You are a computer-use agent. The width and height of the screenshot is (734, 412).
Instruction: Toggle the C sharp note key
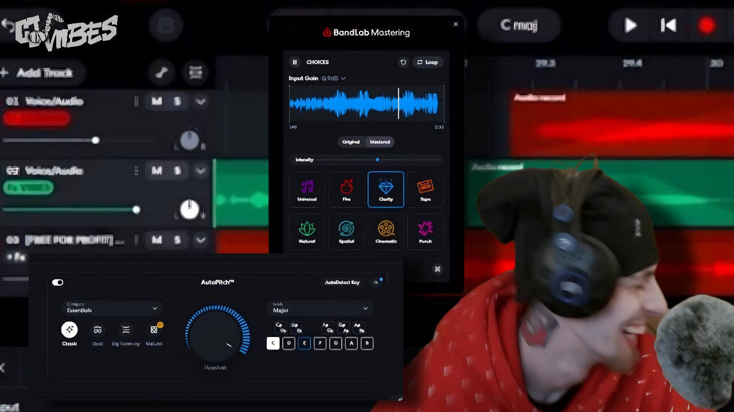[281, 327]
